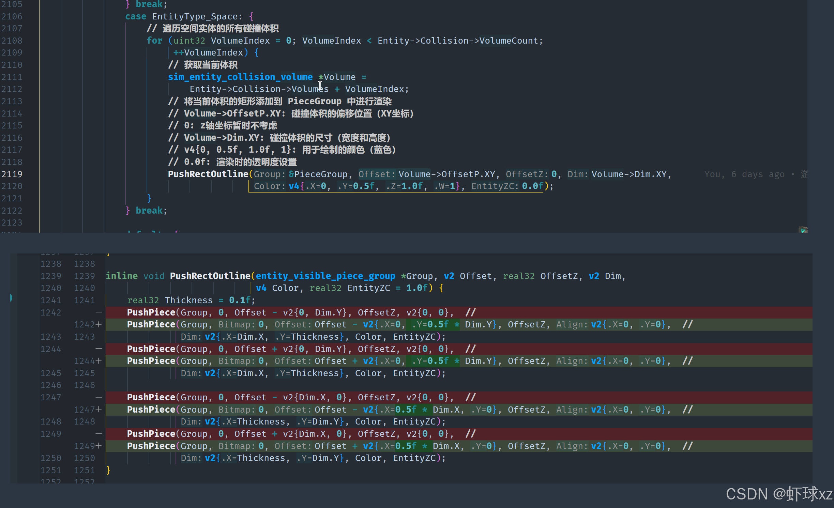Click Thickness on line 1248
Viewport: 834px width, 508px height.
pyautogui.click(x=261, y=421)
